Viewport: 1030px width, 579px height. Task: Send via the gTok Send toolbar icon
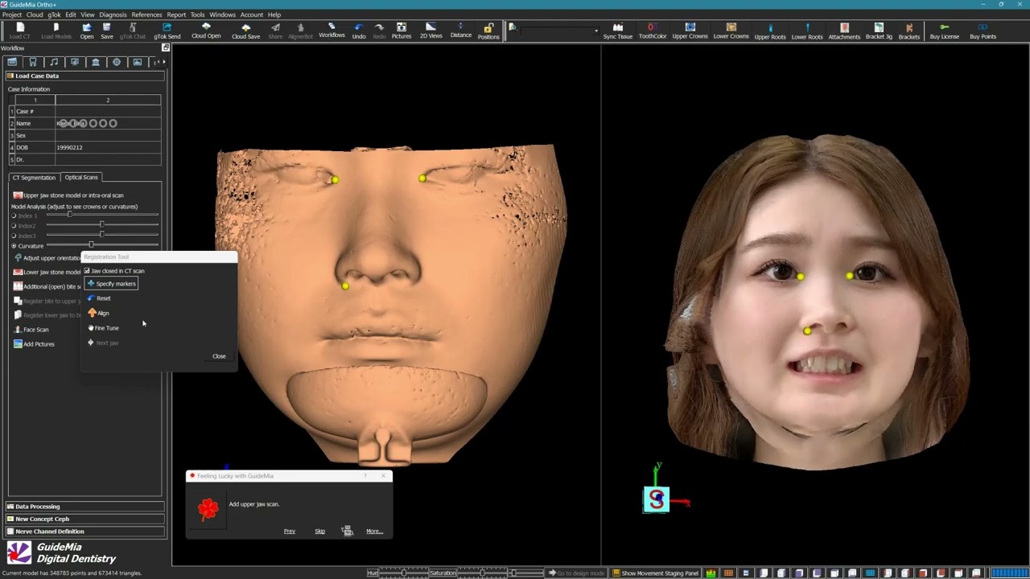[x=167, y=31]
